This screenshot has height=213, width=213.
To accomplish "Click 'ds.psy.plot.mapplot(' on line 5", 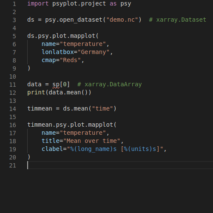I will coord(63,36).
